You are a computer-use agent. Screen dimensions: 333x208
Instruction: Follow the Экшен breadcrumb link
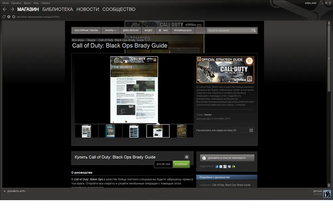pos(91,40)
